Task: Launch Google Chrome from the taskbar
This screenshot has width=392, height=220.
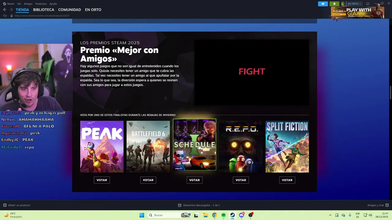Action: point(214,215)
